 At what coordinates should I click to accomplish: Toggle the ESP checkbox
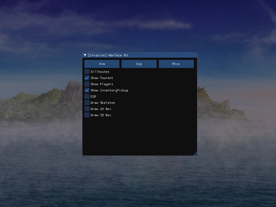click(87, 96)
